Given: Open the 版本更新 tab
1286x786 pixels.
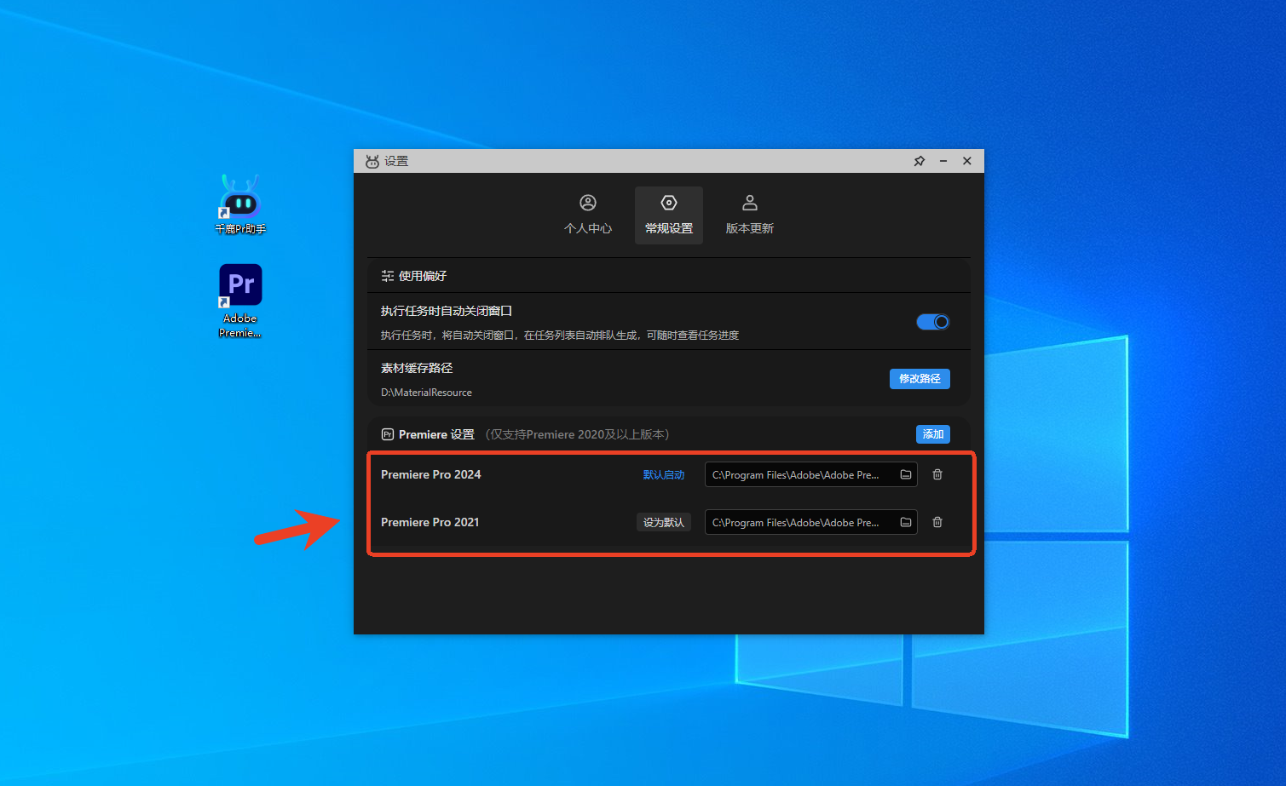Looking at the screenshot, I should pos(749,215).
